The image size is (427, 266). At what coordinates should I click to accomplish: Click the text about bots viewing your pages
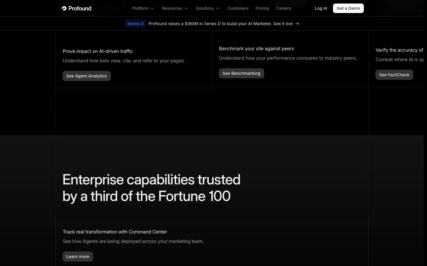click(124, 61)
